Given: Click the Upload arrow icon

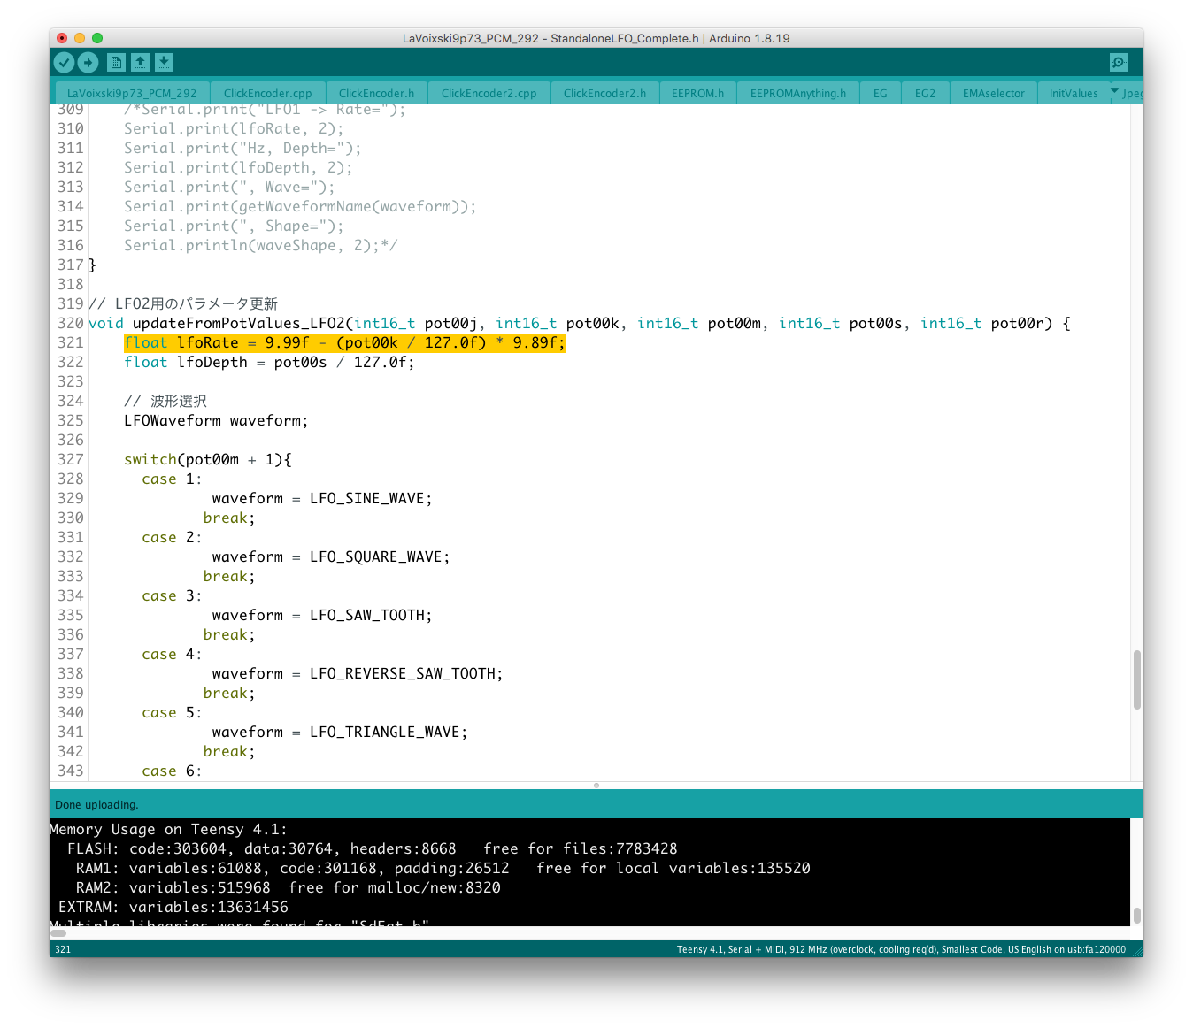Looking at the screenshot, I should point(88,62).
